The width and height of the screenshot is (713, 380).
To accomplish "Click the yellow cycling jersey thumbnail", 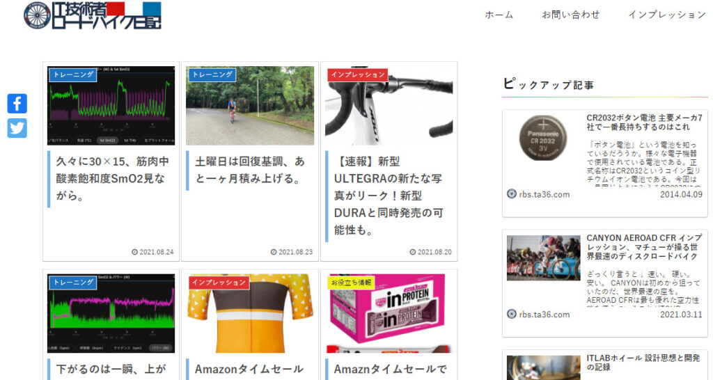I will [250, 313].
